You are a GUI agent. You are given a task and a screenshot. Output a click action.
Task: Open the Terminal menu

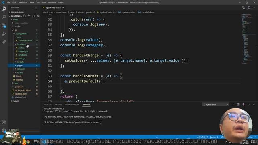(52, 2)
